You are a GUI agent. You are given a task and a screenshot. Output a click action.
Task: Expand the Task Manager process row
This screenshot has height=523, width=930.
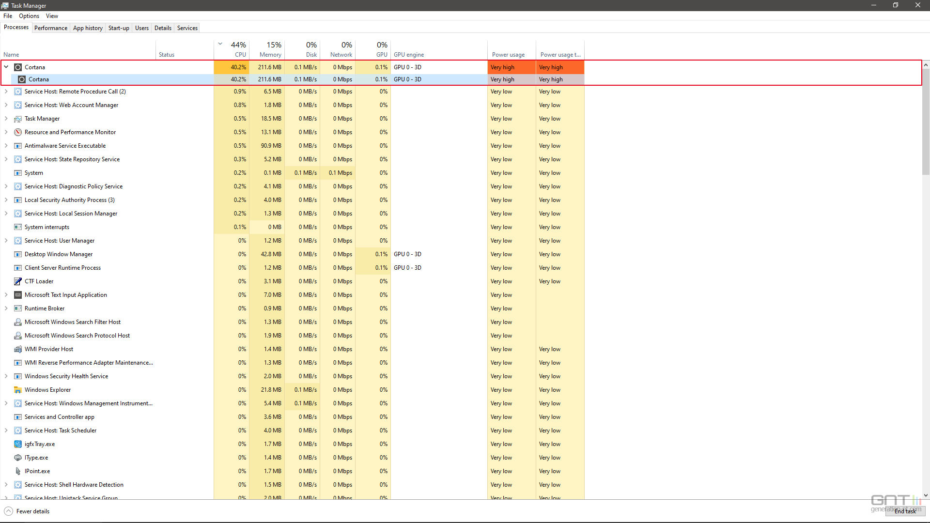click(6, 119)
